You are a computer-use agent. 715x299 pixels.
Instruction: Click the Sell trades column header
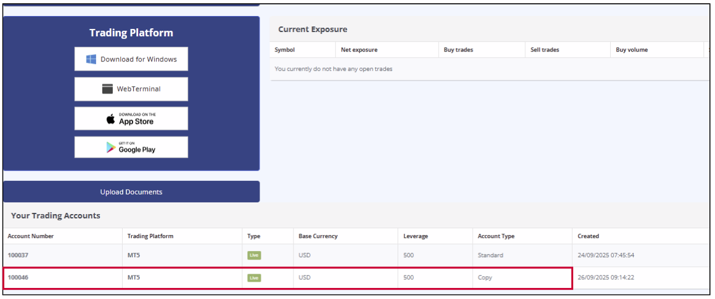(545, 50)
